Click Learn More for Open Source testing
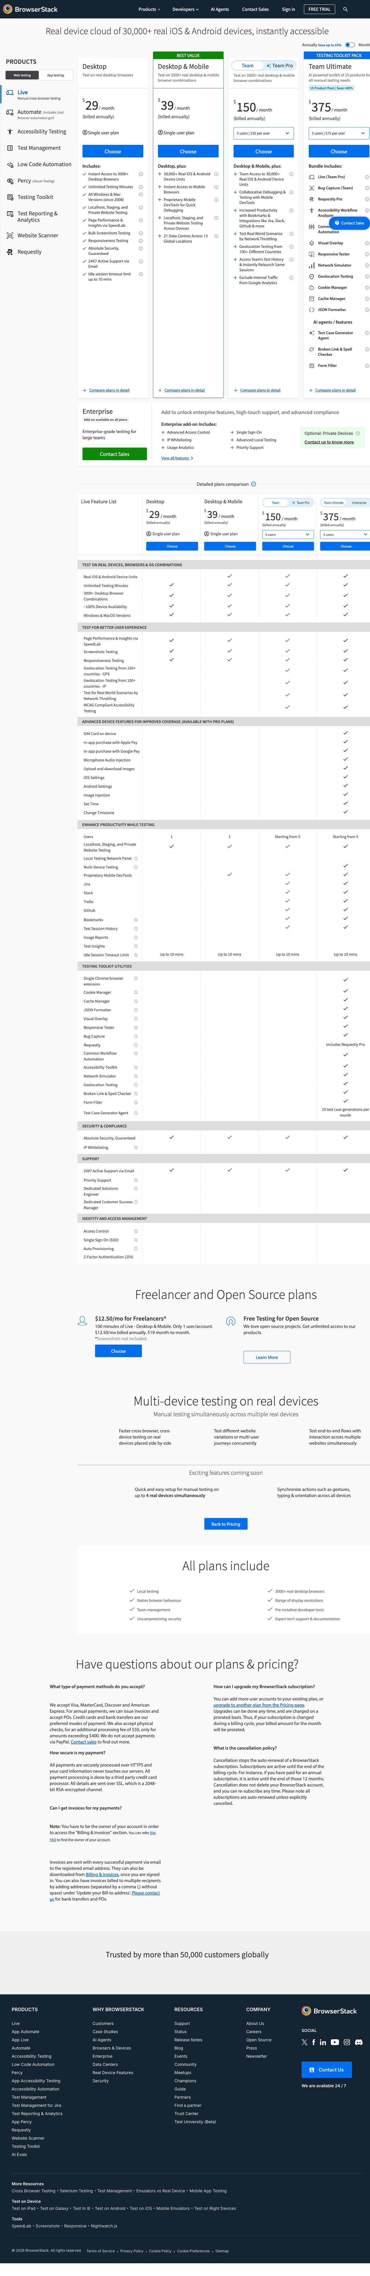This screenshot has width=370, height=2276. 267,1357
